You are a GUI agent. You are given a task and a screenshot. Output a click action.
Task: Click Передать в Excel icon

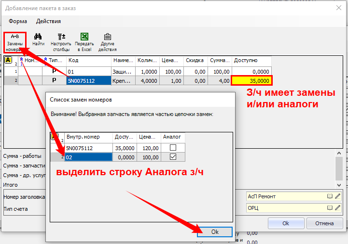(x=84, y=42)
